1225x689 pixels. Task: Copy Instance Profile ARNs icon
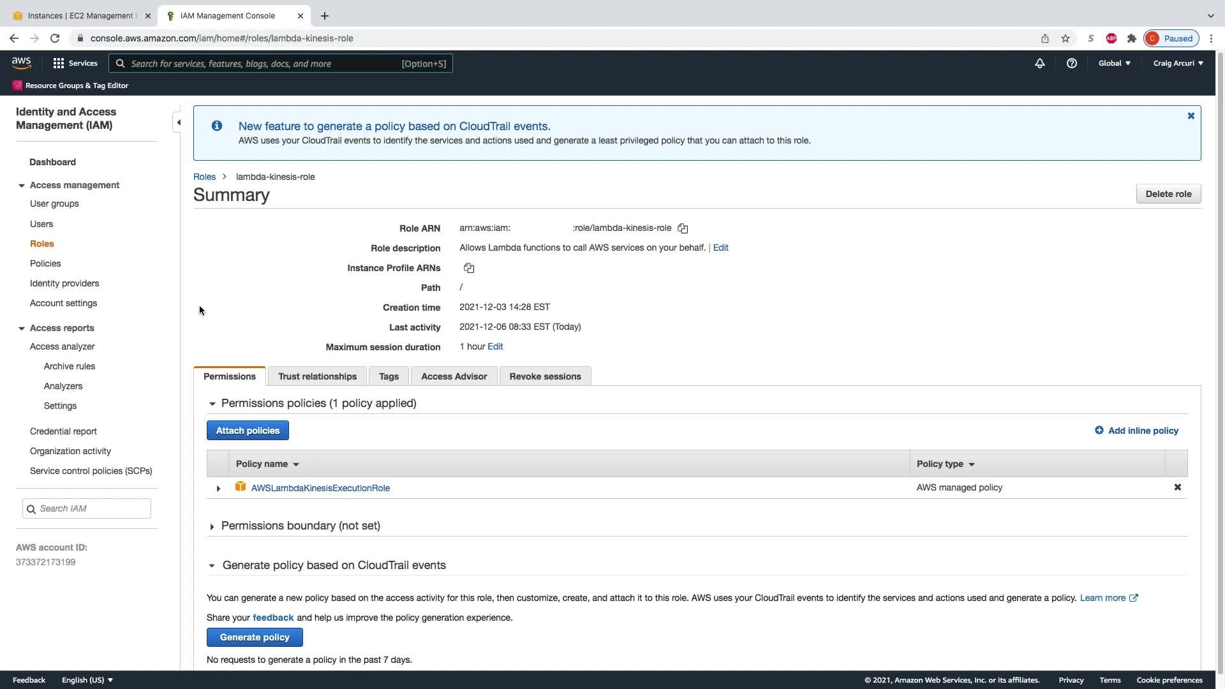point(469,268)
